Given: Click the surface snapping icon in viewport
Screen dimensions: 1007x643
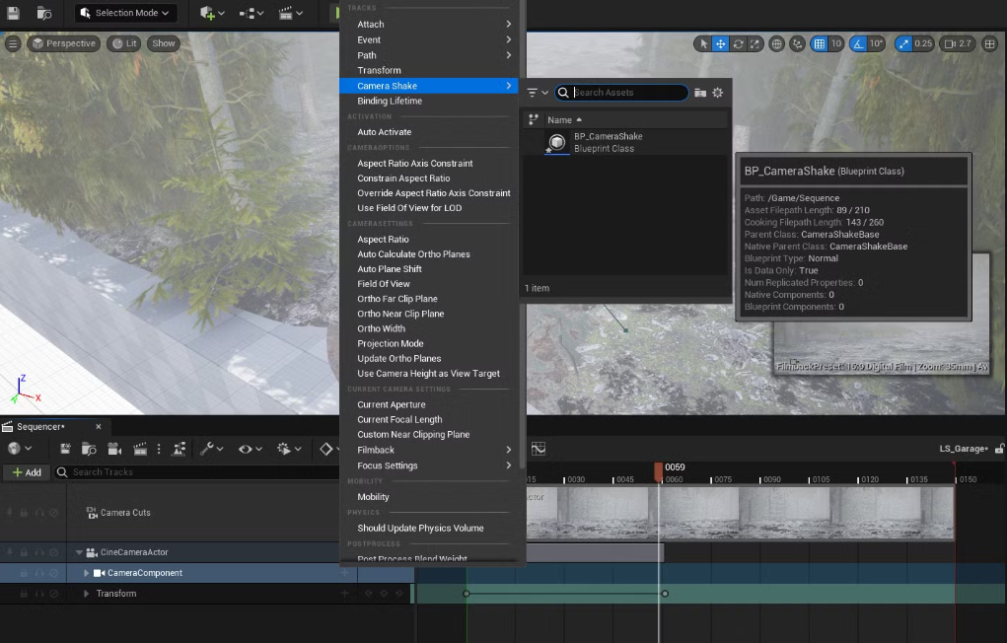Looking at the screenshot, I should pyautogui.click(x=797, y=43).
